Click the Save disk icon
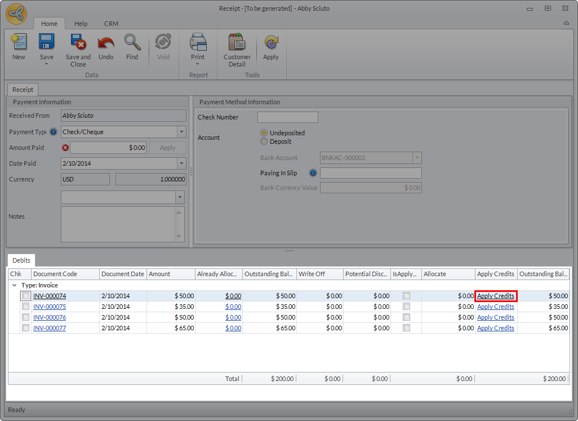The image size is (578, 421). (x=46, y=43)
